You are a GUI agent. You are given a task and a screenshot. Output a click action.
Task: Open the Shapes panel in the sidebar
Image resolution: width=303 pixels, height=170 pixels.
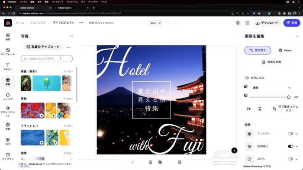(x=8, y=96)
